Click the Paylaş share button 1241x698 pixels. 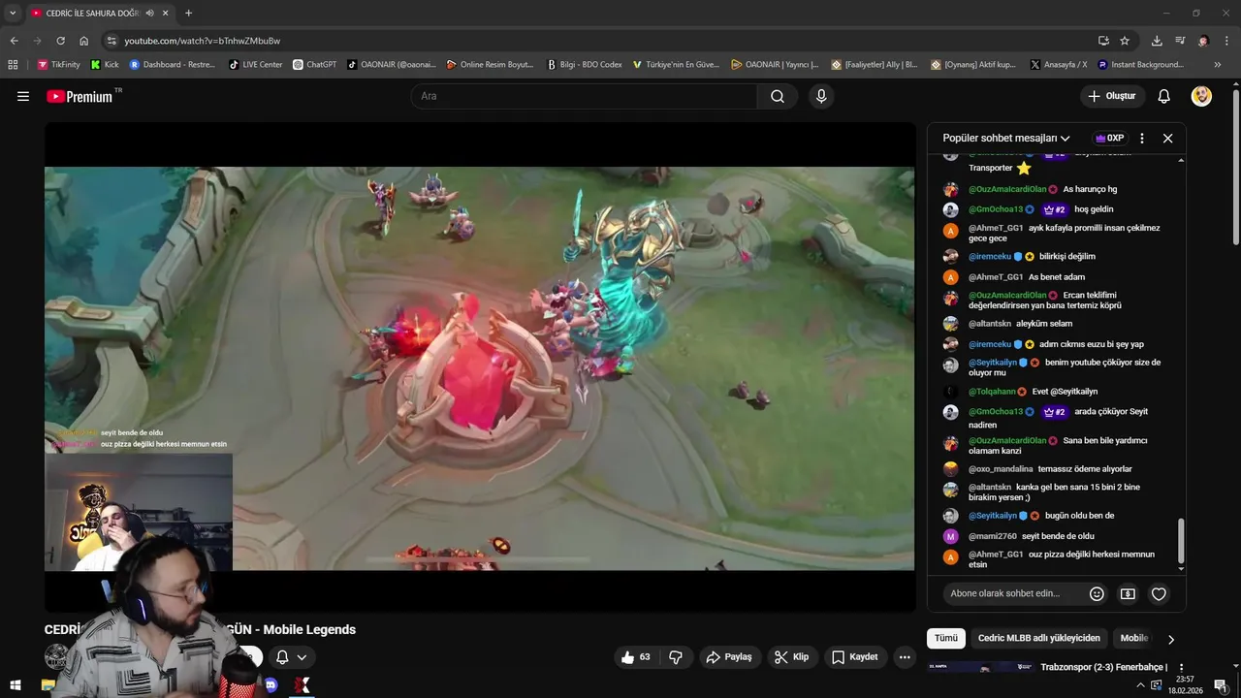(x=729, y=657)
